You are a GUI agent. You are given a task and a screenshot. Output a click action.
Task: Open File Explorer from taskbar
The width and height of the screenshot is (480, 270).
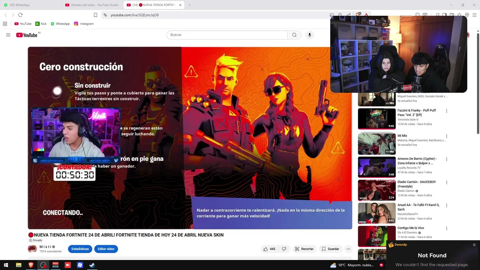pyautogui.click(x=18, y=265)
